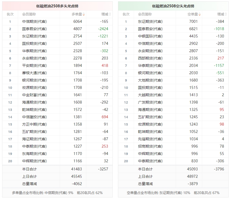The height and width of the screenshot is (199, 231).
Task: Select 东证期货(代客) in short table rank 1
Action: point(150,22)
